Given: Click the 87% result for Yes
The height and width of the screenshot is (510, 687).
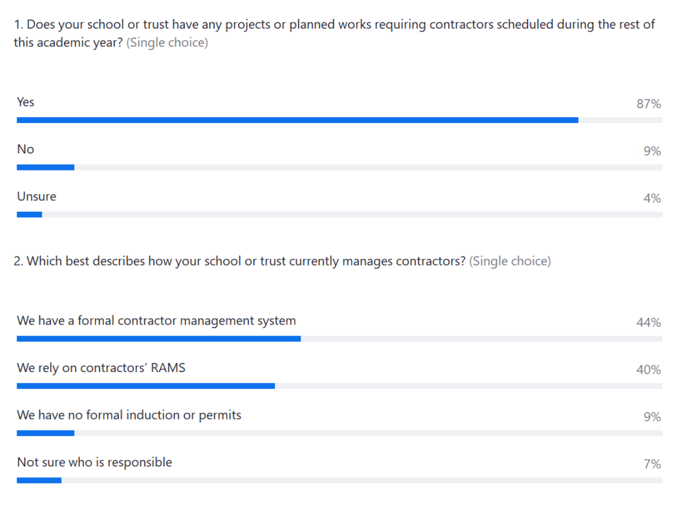Looking at the screenshot, I should coord(648,104).
